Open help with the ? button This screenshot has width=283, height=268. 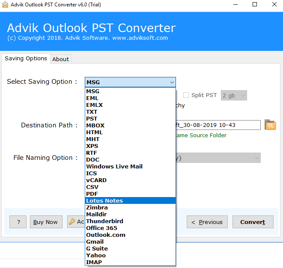18,222
